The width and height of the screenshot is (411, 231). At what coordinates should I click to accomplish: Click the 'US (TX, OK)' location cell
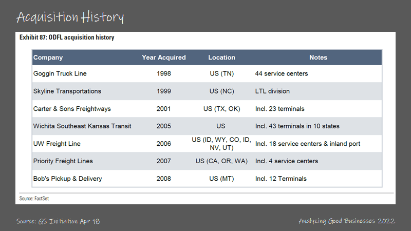point(222,109)
